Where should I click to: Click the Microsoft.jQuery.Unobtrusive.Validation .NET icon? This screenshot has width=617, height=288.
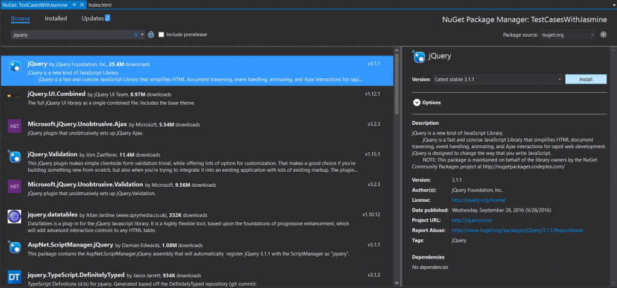[x=14, y=187]
